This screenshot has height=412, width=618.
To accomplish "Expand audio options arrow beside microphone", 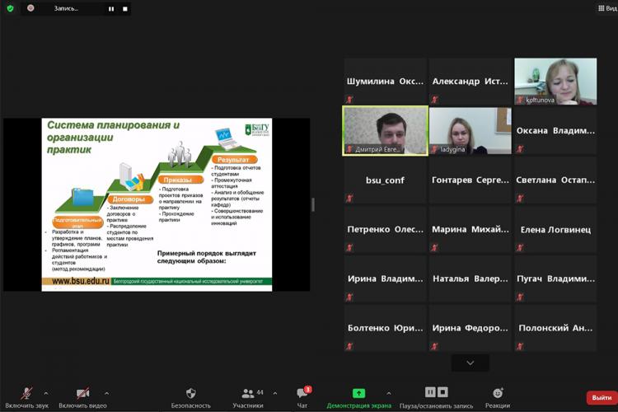I will click(x=49, y=393).
